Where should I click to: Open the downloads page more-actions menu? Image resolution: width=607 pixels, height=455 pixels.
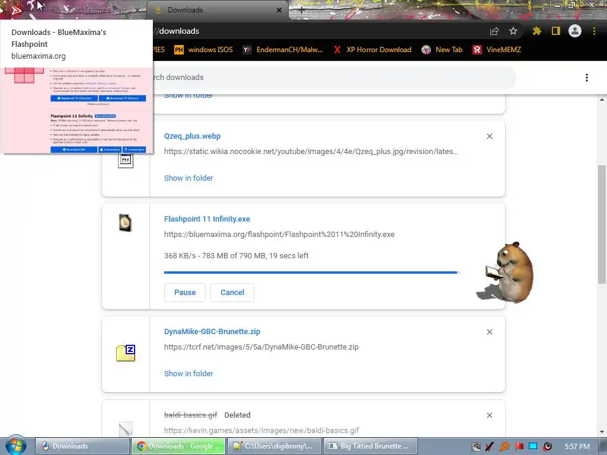587,78
